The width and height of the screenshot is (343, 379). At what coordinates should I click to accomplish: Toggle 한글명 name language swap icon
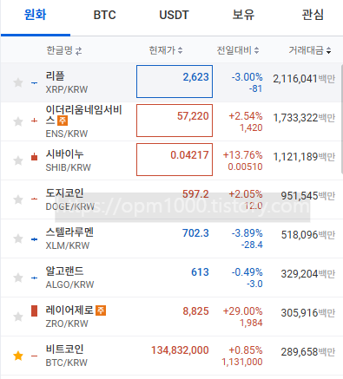tap(78, 51)
